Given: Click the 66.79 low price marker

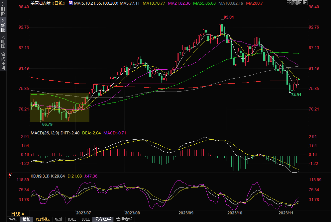Looking at the screenshot, I should click(x=47, y=124).
